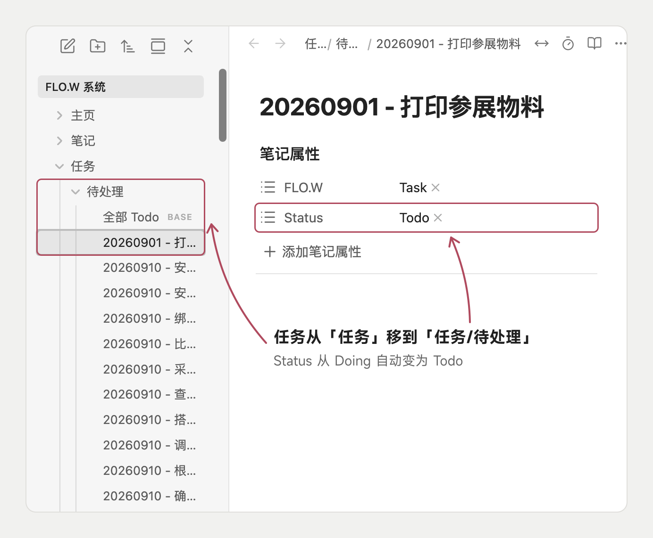Open note 20260910 - 查…
Screen dimensions: 653x538
point(149,394)
